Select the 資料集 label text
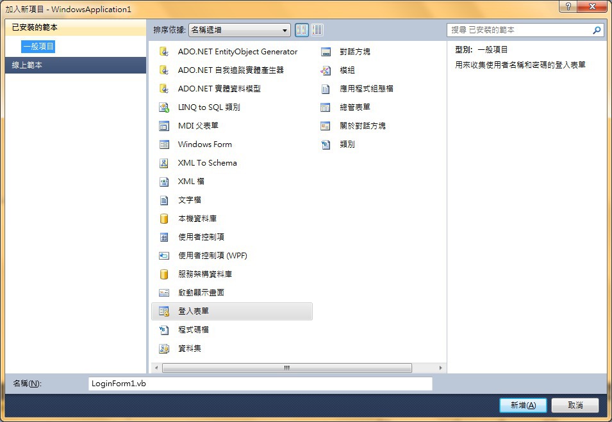 (190, 348)
